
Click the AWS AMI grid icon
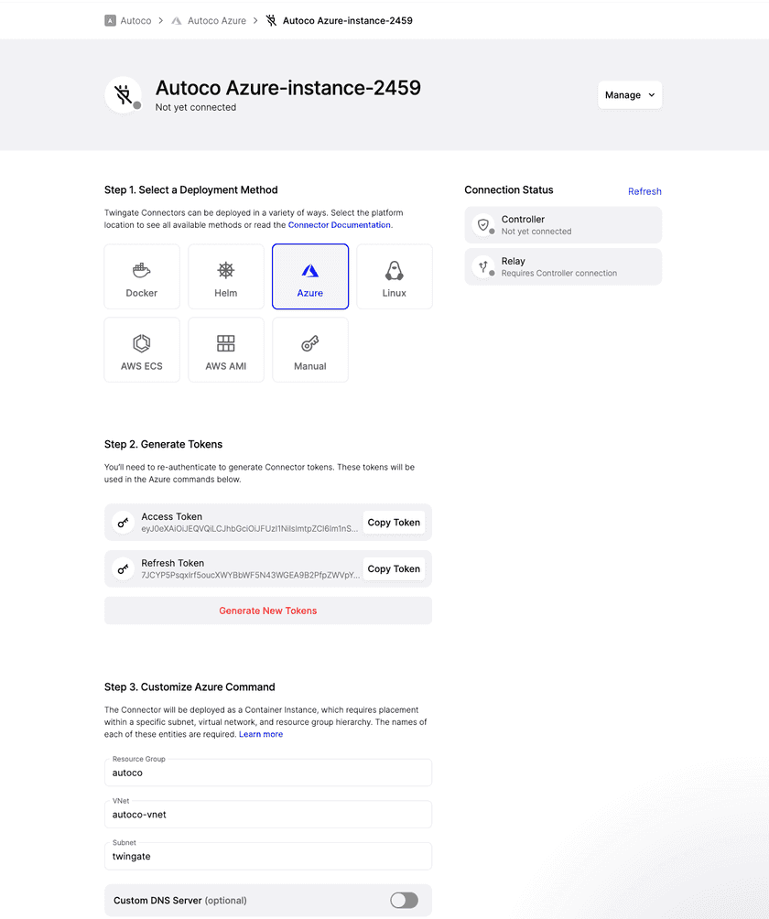point(225,343)
